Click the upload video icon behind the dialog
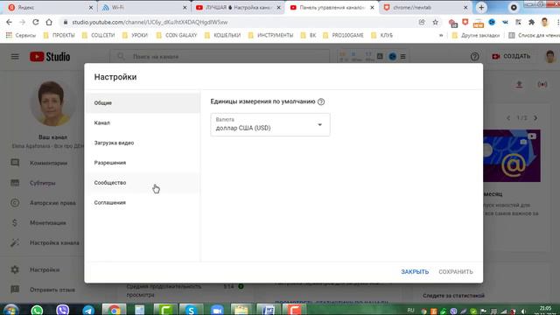Screen dimensions: 560x315 tap(519, 85)
